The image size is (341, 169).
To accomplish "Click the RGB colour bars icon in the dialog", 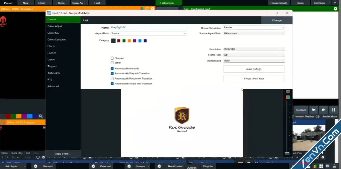I will (x=288, y=97).
